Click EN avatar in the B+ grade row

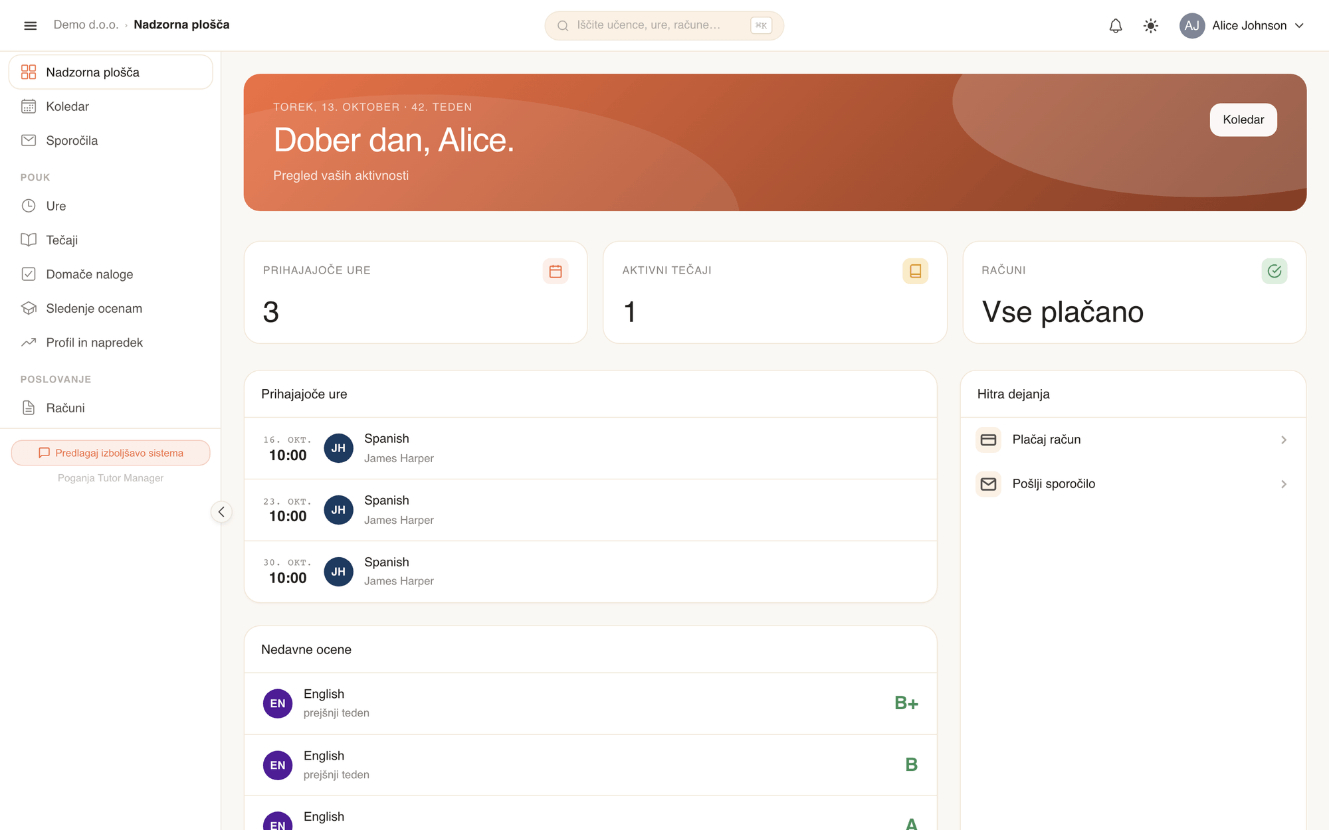click(278, 703)
